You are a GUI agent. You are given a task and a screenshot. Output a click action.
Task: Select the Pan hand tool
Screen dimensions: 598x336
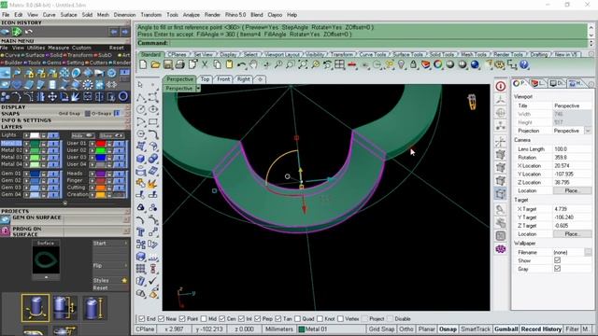coord(253,64)
